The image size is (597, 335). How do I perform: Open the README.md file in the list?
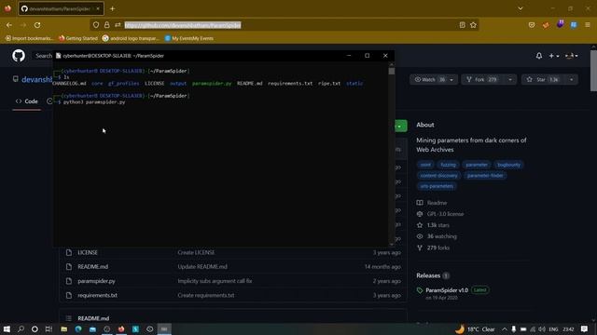coord(93,267)
